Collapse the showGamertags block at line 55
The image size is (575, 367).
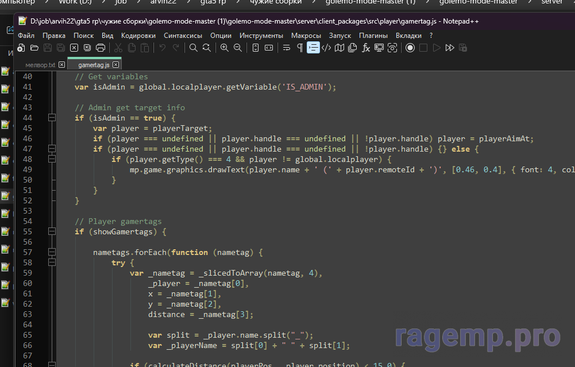coord(52,231)
